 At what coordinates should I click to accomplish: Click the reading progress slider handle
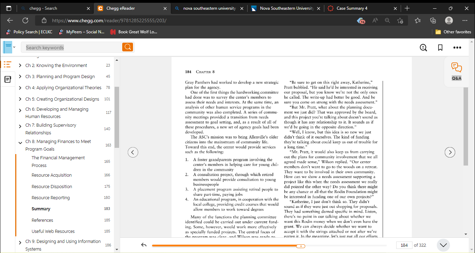(x=301, y=246)
